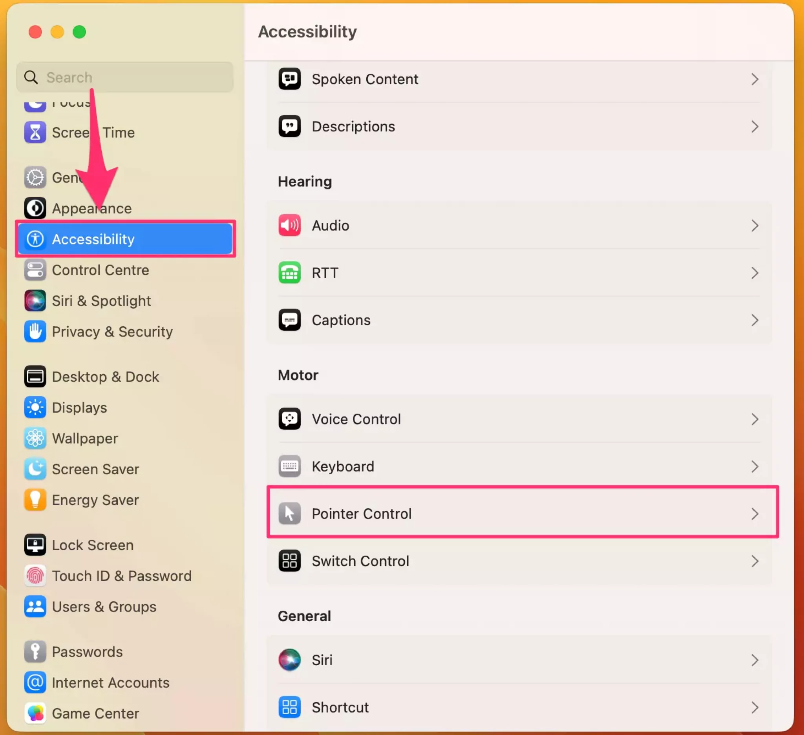Select Displays in the sidebar
804x735 pixels.
coord(125,407)
